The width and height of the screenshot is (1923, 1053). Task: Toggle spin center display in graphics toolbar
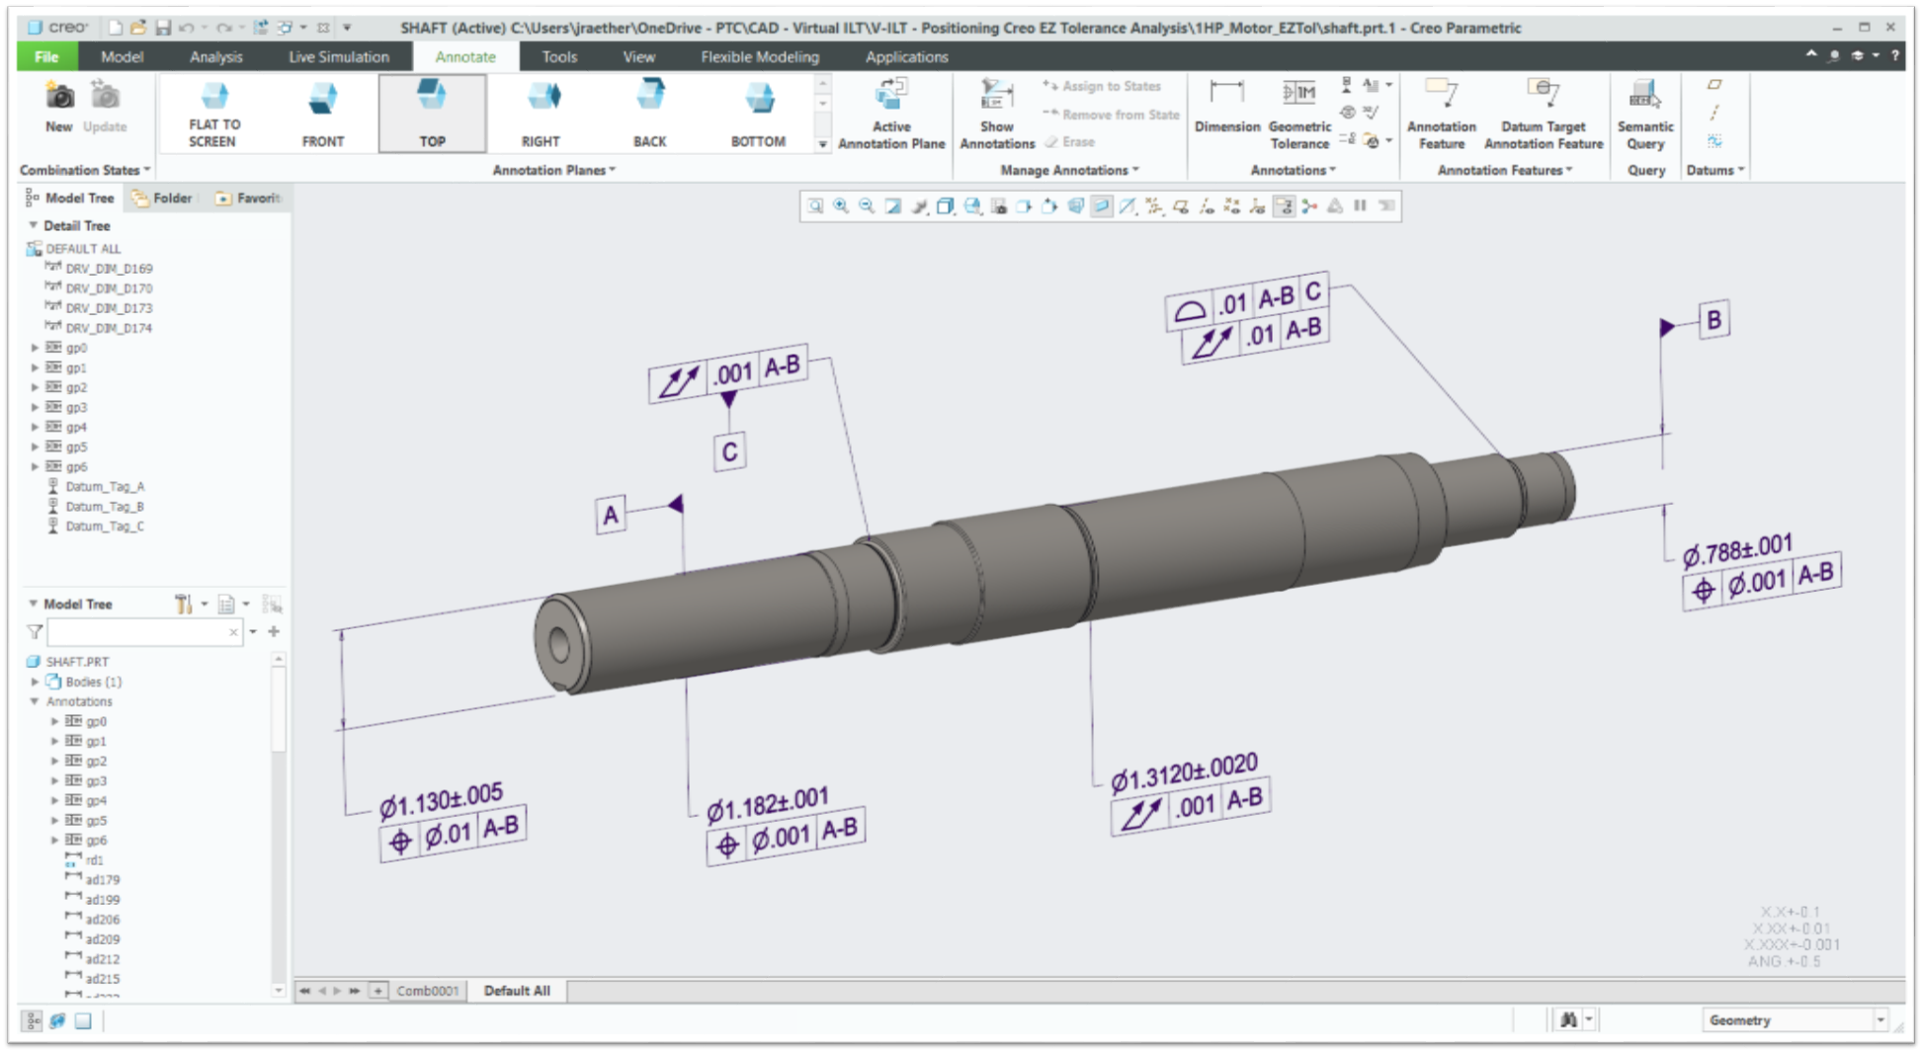tap(1310, 206)
